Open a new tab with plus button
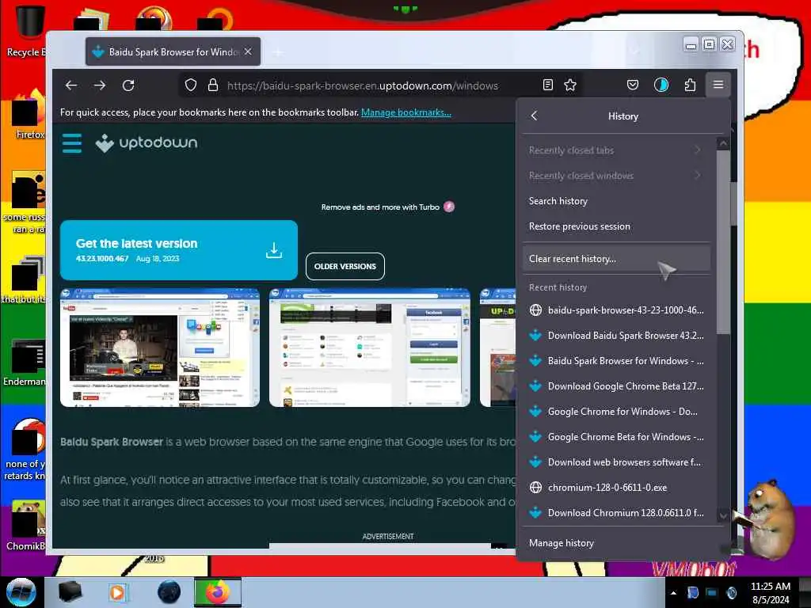811x608 pixels. coord(278,51)
